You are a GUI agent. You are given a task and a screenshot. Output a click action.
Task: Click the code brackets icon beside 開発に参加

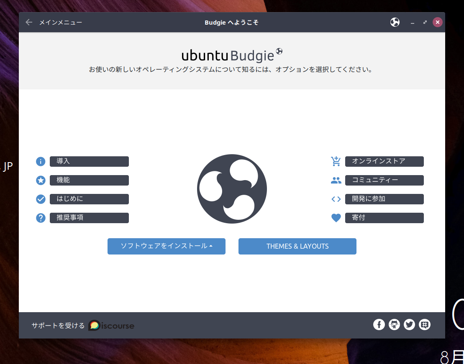tap(336, 199)
